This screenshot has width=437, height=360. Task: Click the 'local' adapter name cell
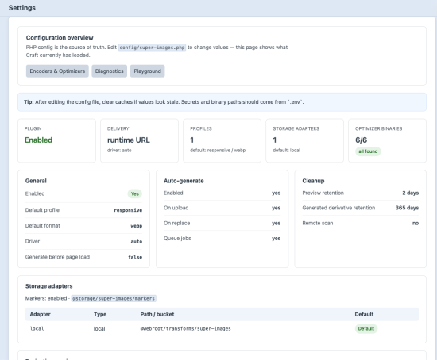pyautogui.click(x=37, y=329)
